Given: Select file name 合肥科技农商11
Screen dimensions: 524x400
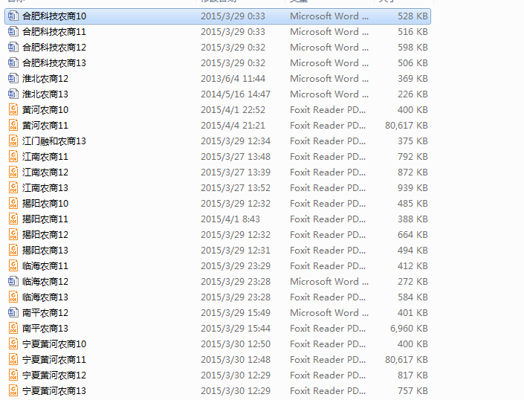Looking at the screenshot, I should tap(54, 32).
